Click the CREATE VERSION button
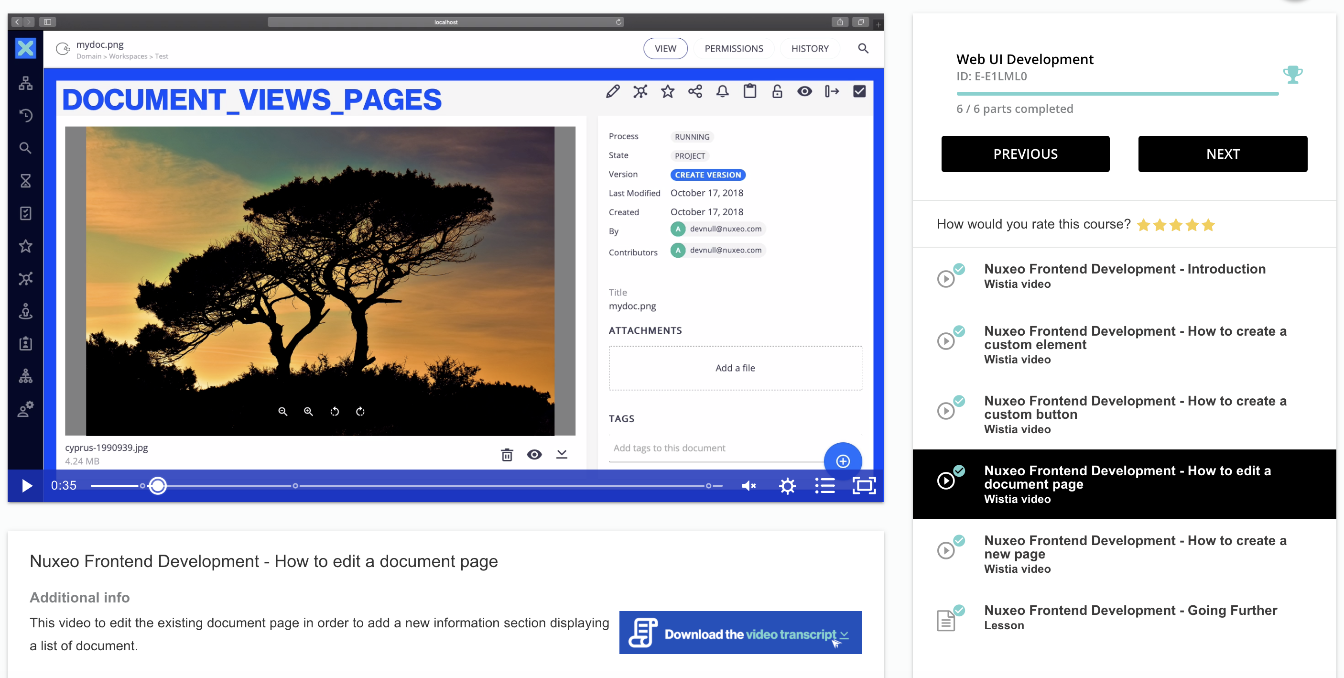The height and width of the screenshot is (678, 1344). click(707, 175)
